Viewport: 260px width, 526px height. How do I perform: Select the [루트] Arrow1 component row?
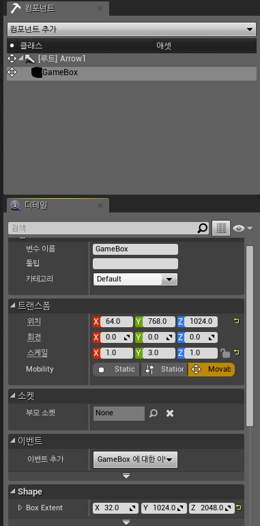[132, 59]
